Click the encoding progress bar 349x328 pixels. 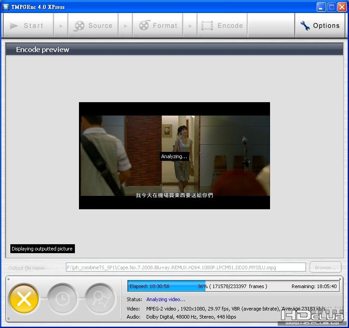(x=233, y=286)
